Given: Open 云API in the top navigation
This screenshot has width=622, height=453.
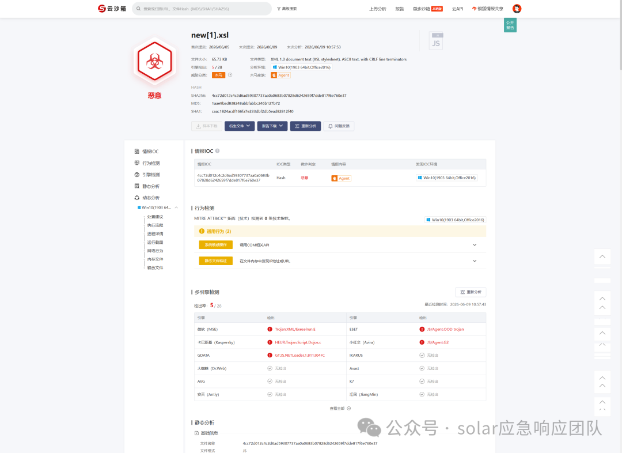Looking at the screenshot, I should tap(457, 9).
